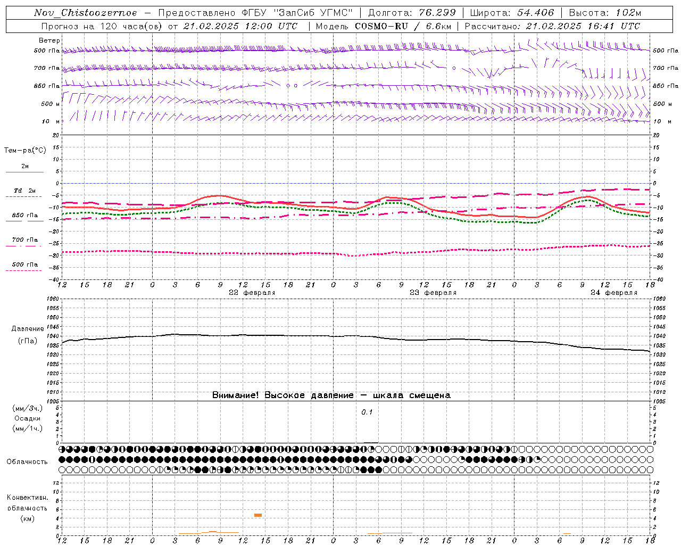Click the (гПа) pressure unit label
681x545 pixels.
point(28,341)
